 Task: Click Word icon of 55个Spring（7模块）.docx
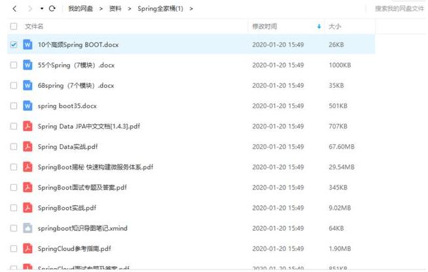pos(27,65)
